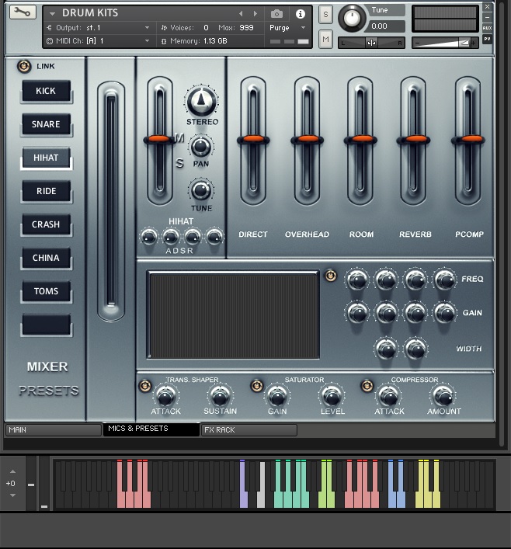
Task: Click the first GAIN EQ knob
Action: point(357,312)
